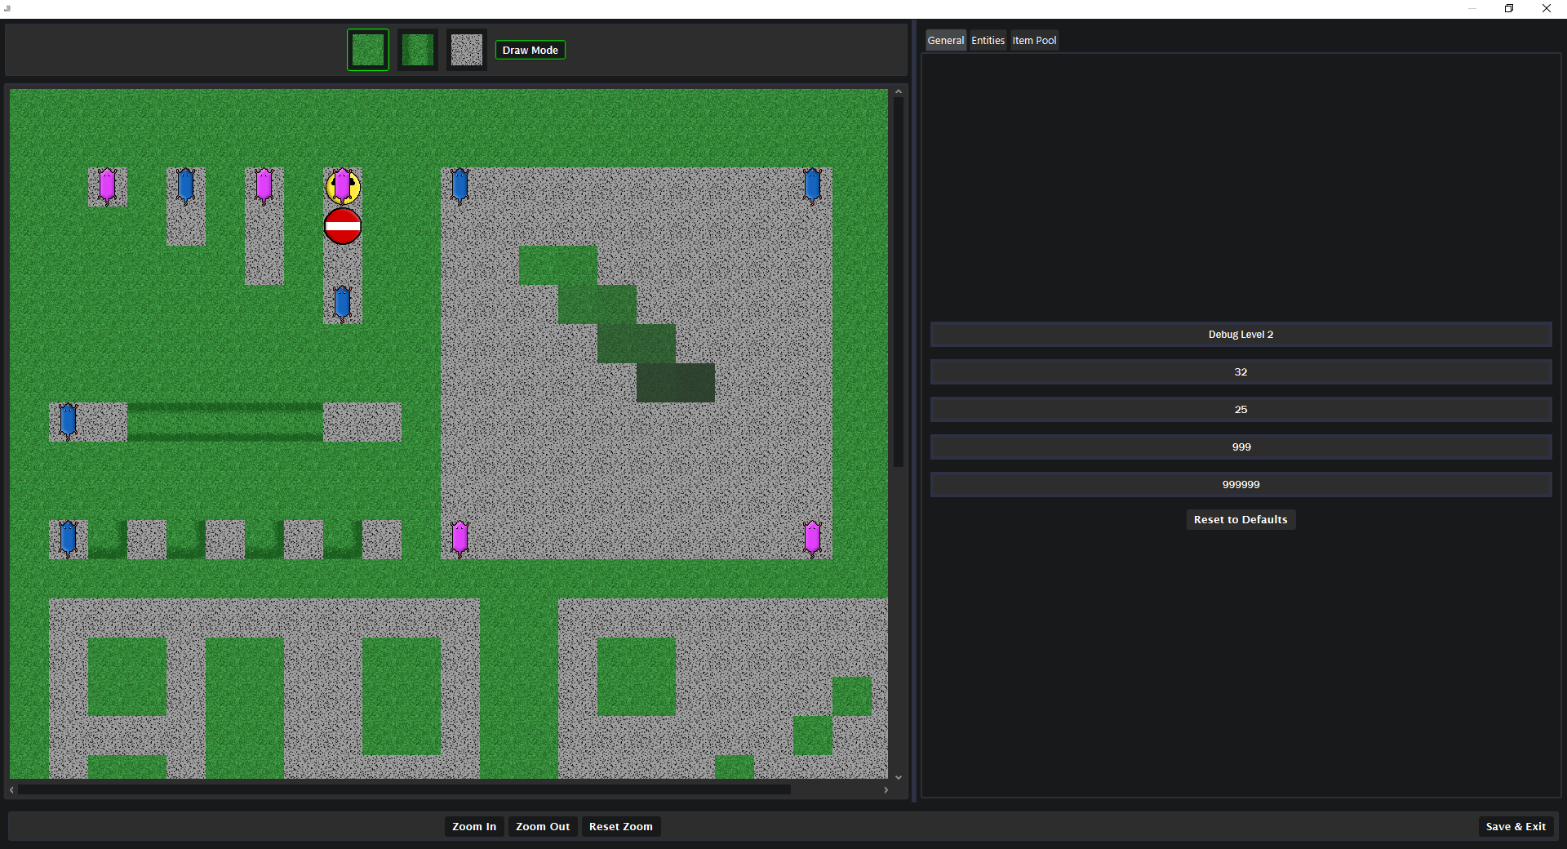Select the blue rat at the large stone area's top-left
The height and width of the screenshot is (849, 1567).
point(460,186)
